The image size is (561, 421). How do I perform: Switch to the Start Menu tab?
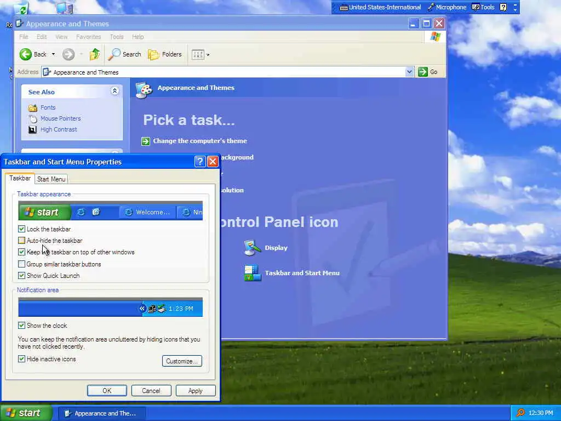51,179
